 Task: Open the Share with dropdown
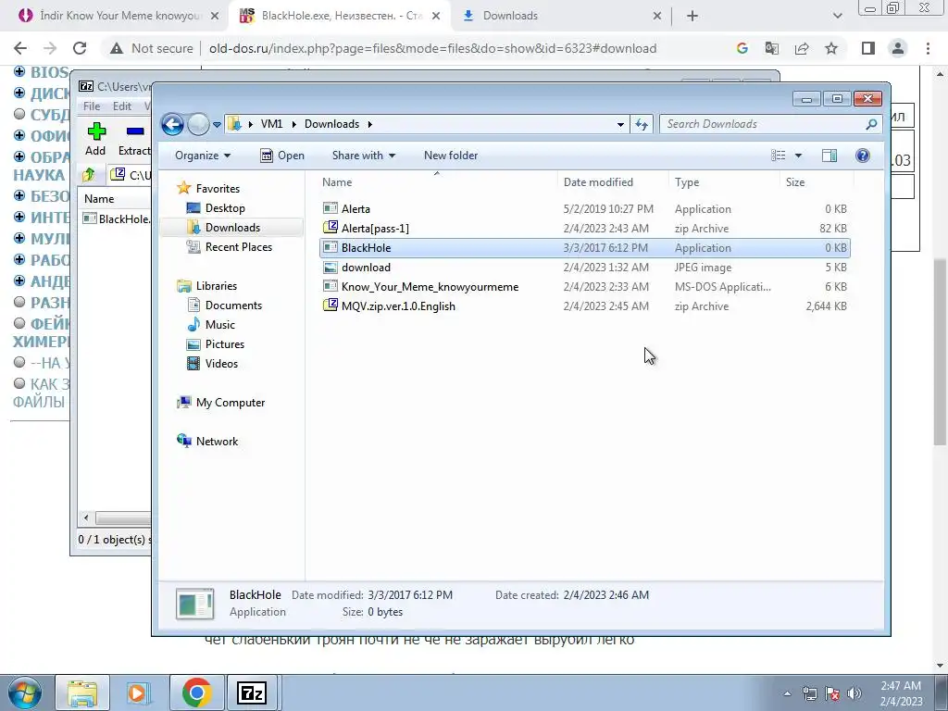[x=363, y=156]
